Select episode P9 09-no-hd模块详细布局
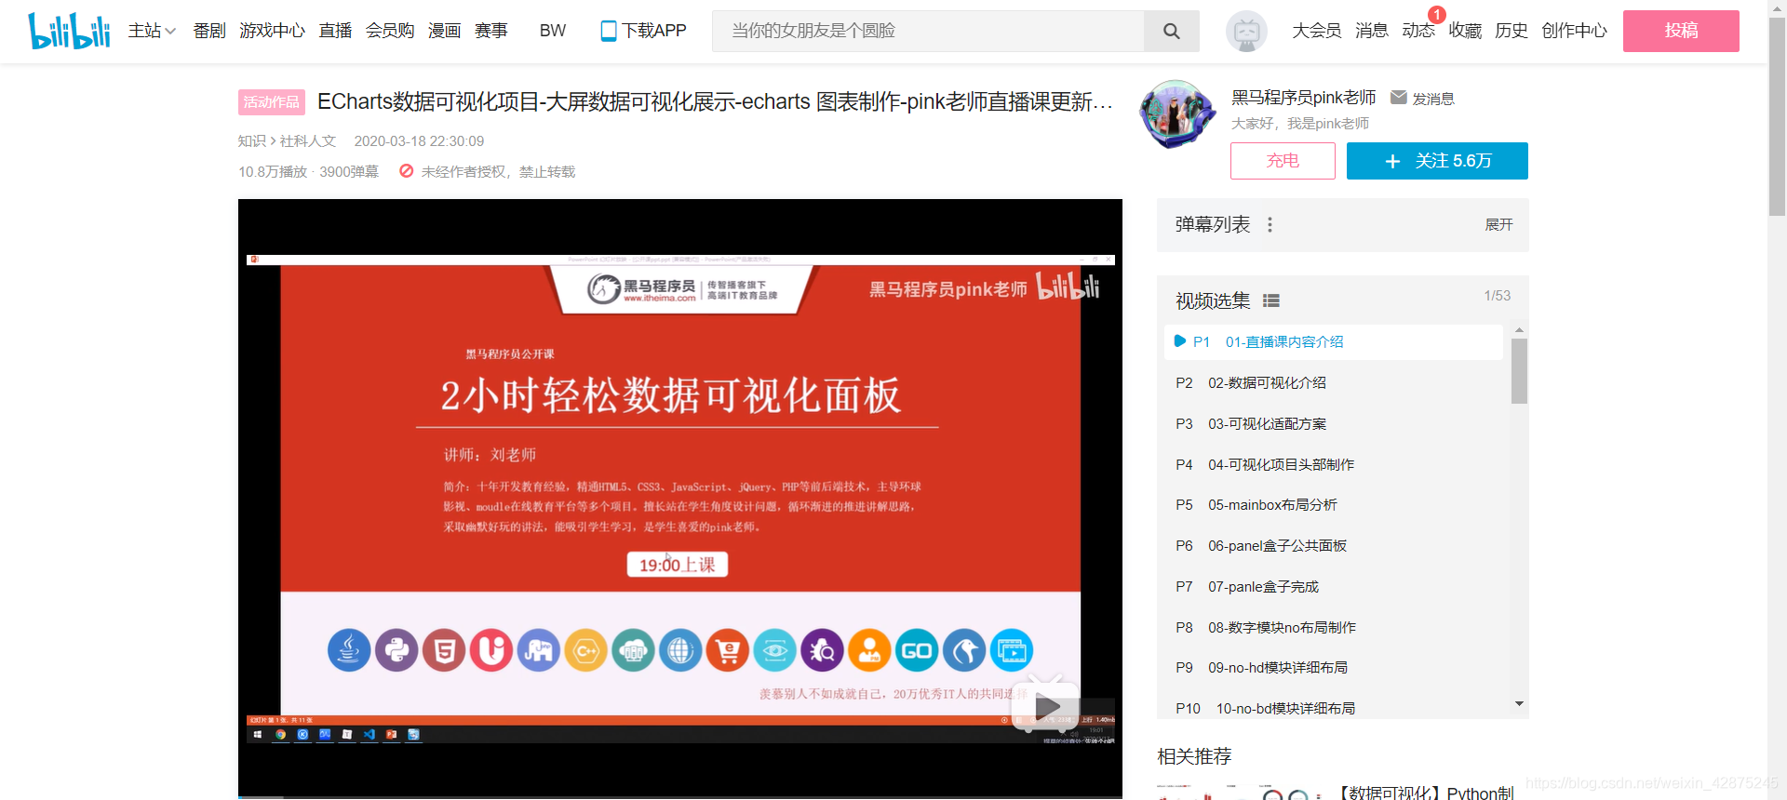 pos(1333,667)
